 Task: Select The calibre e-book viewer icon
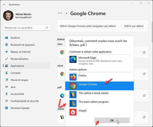(73, 94)
